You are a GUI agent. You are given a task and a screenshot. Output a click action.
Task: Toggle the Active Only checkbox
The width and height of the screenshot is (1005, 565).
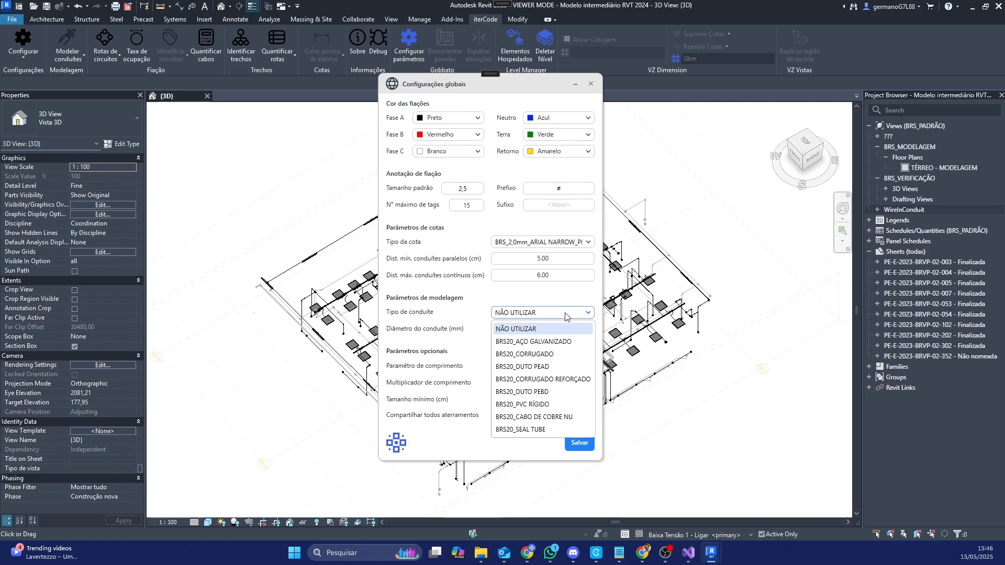pos(762,534)
